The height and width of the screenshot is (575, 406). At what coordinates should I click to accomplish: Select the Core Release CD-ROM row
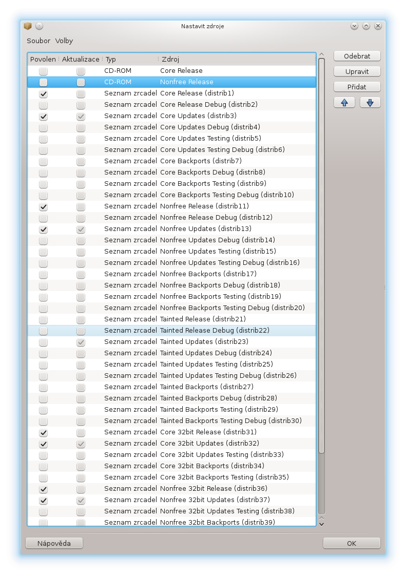[171, 71]
